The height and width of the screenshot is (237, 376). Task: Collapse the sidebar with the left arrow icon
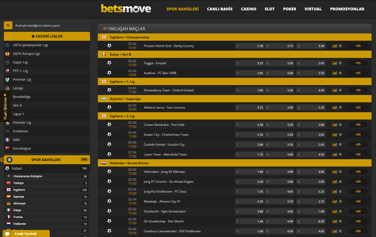coord(2,160)
